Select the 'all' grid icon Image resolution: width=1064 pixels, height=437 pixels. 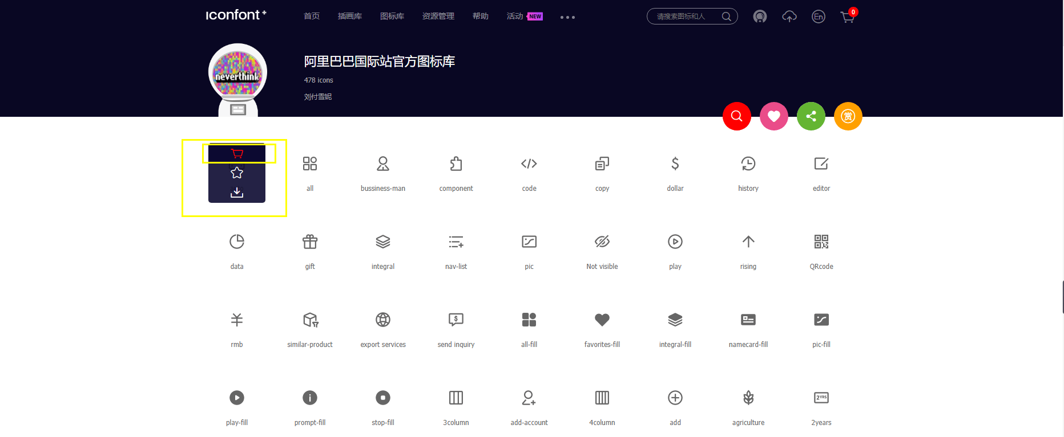tap(310, 164)
